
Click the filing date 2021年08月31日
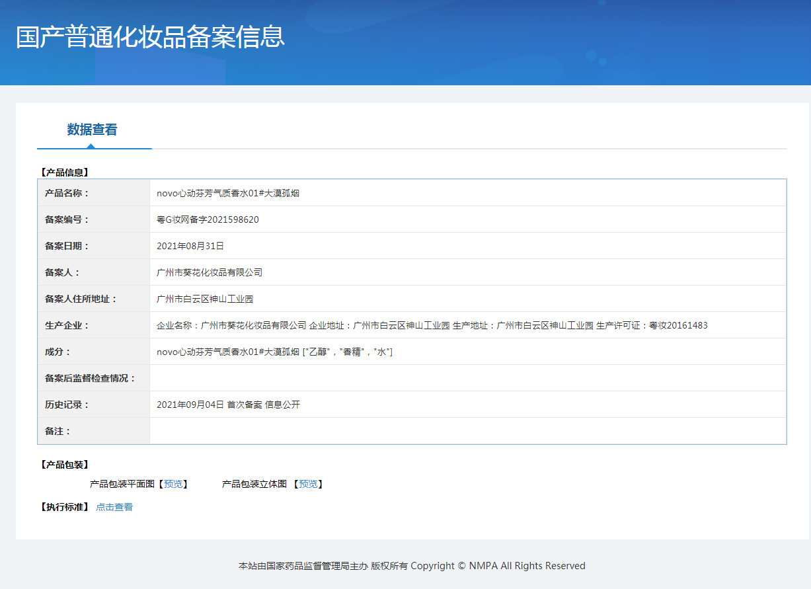point(190,246)
